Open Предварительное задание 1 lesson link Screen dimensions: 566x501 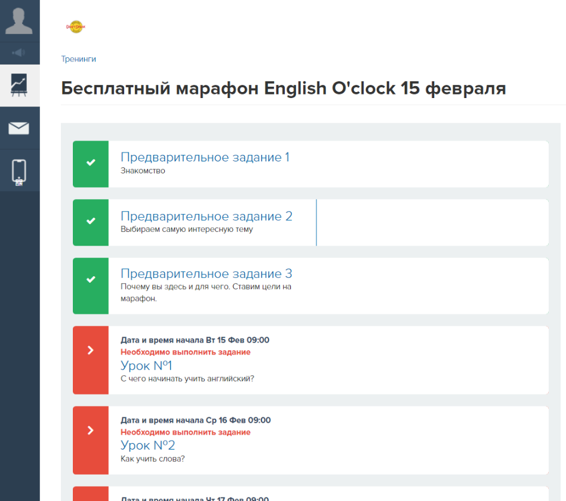[205, 157]
